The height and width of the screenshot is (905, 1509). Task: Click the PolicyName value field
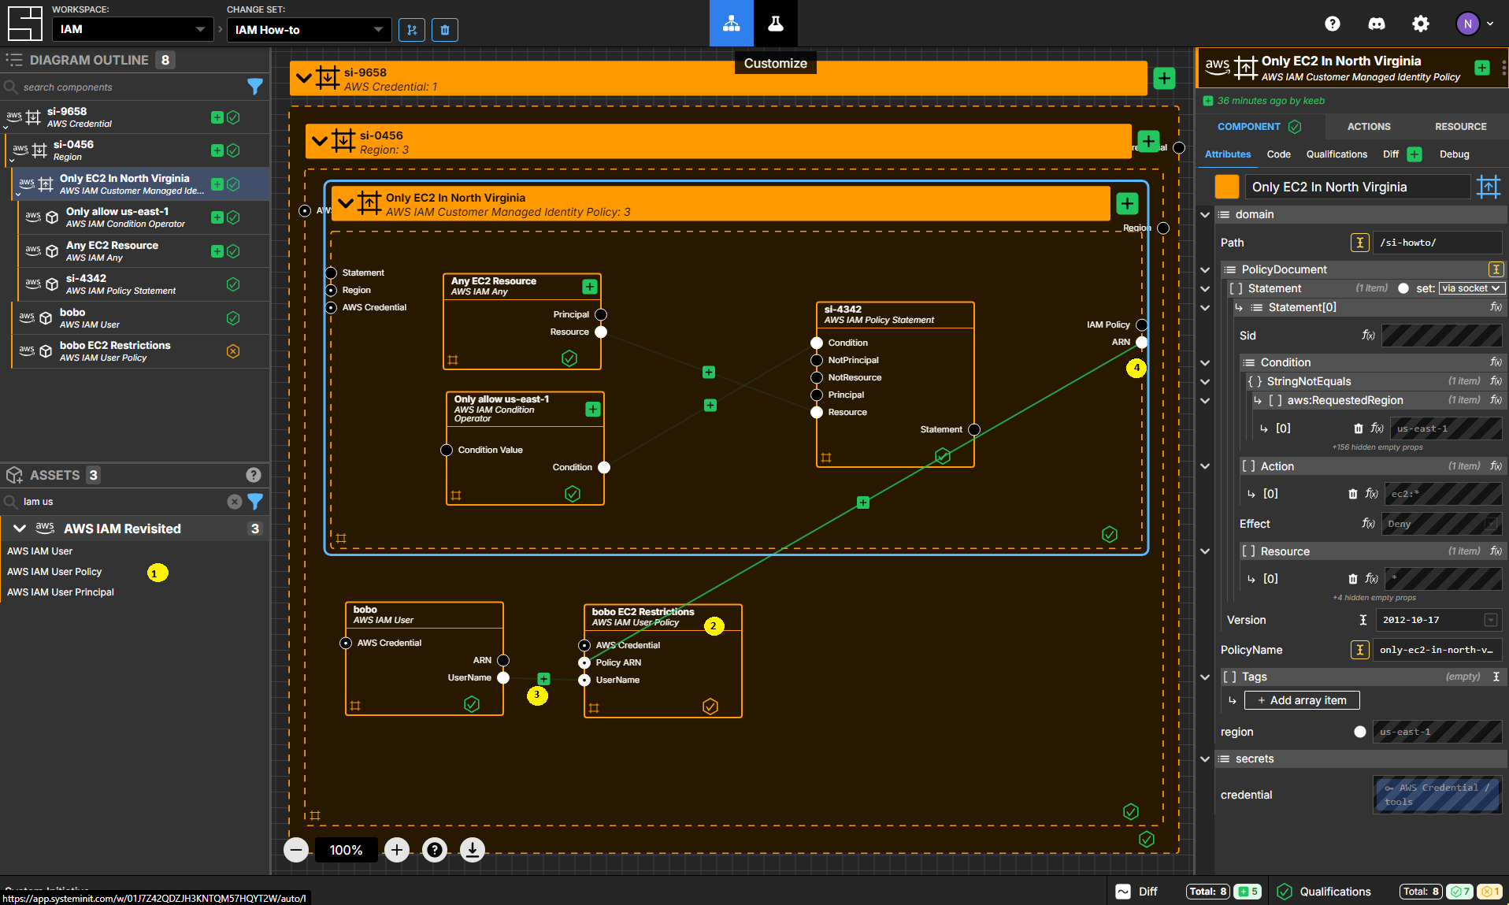1438,650
